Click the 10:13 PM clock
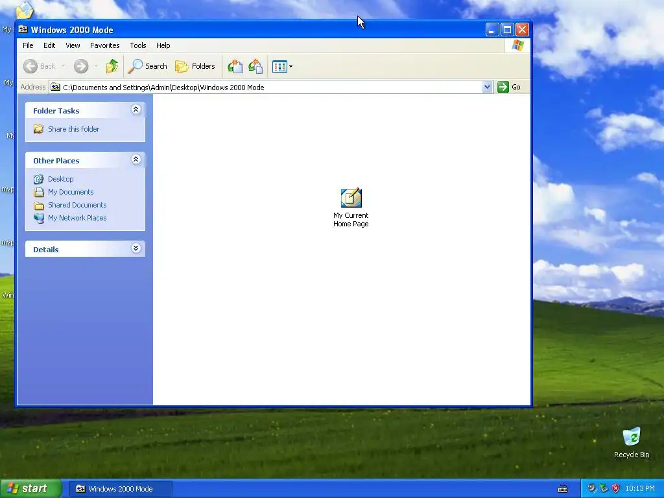Screen dimensions: 664x498 (x=640, y=489)
